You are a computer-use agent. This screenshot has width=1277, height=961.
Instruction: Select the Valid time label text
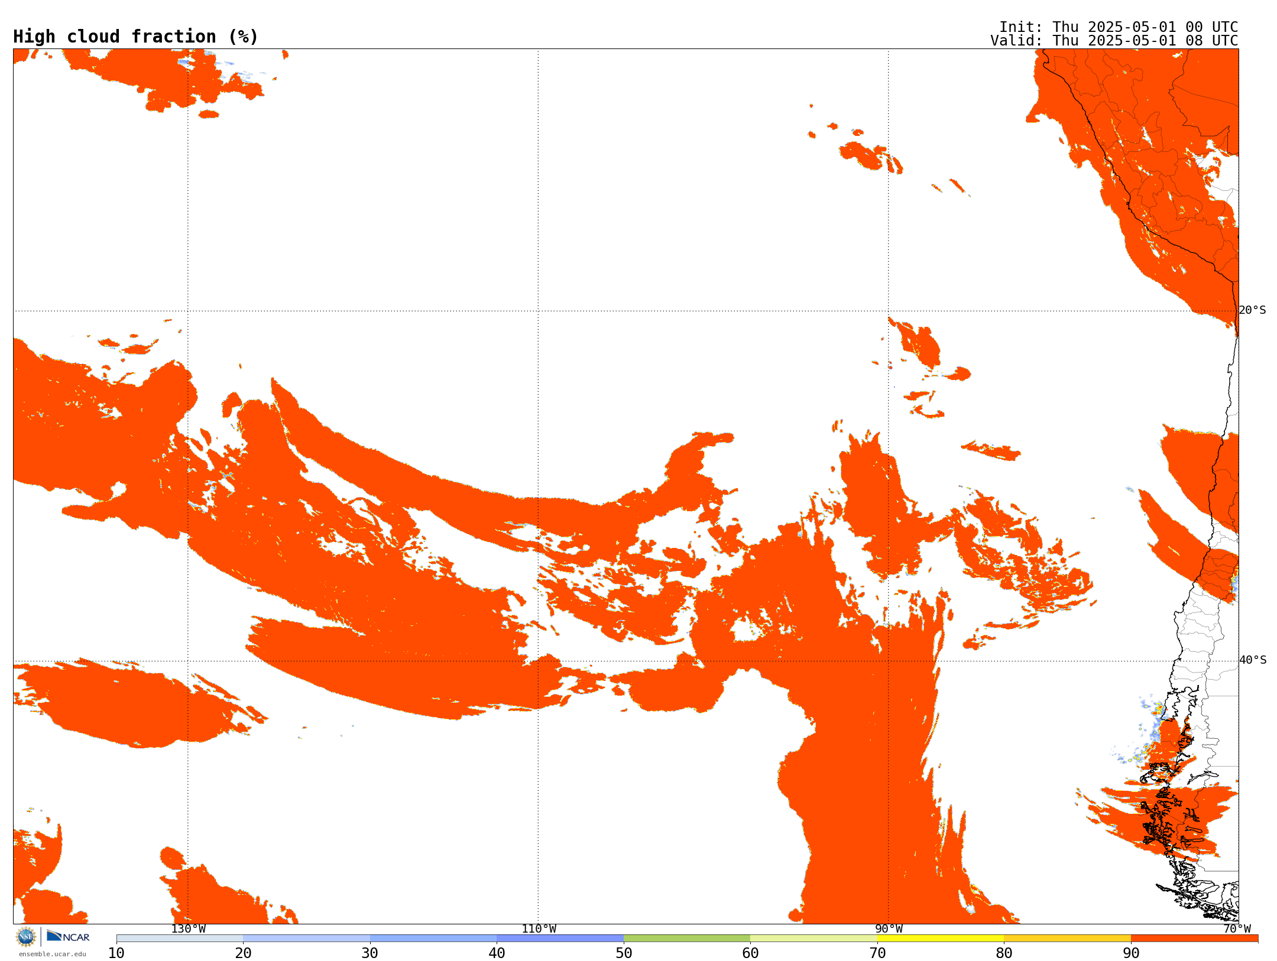click(x=1114, y=41)
